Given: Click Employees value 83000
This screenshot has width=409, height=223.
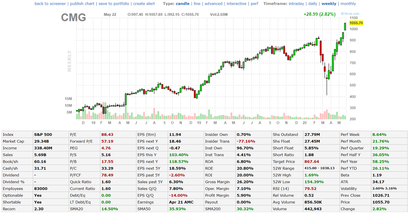Looking at the screenshot, I should click(x=41, y=189).
